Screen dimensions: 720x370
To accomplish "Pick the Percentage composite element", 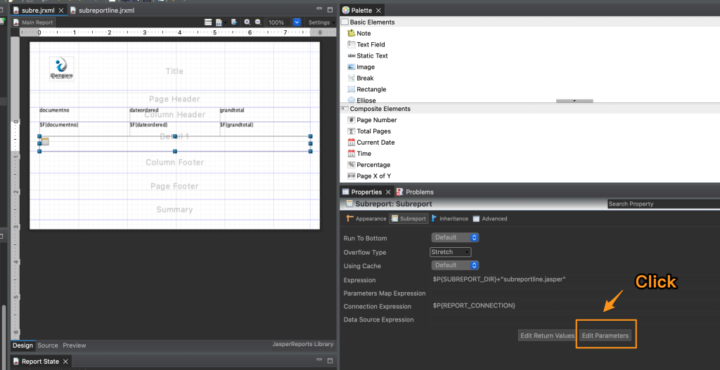I will tap(370, 164).
